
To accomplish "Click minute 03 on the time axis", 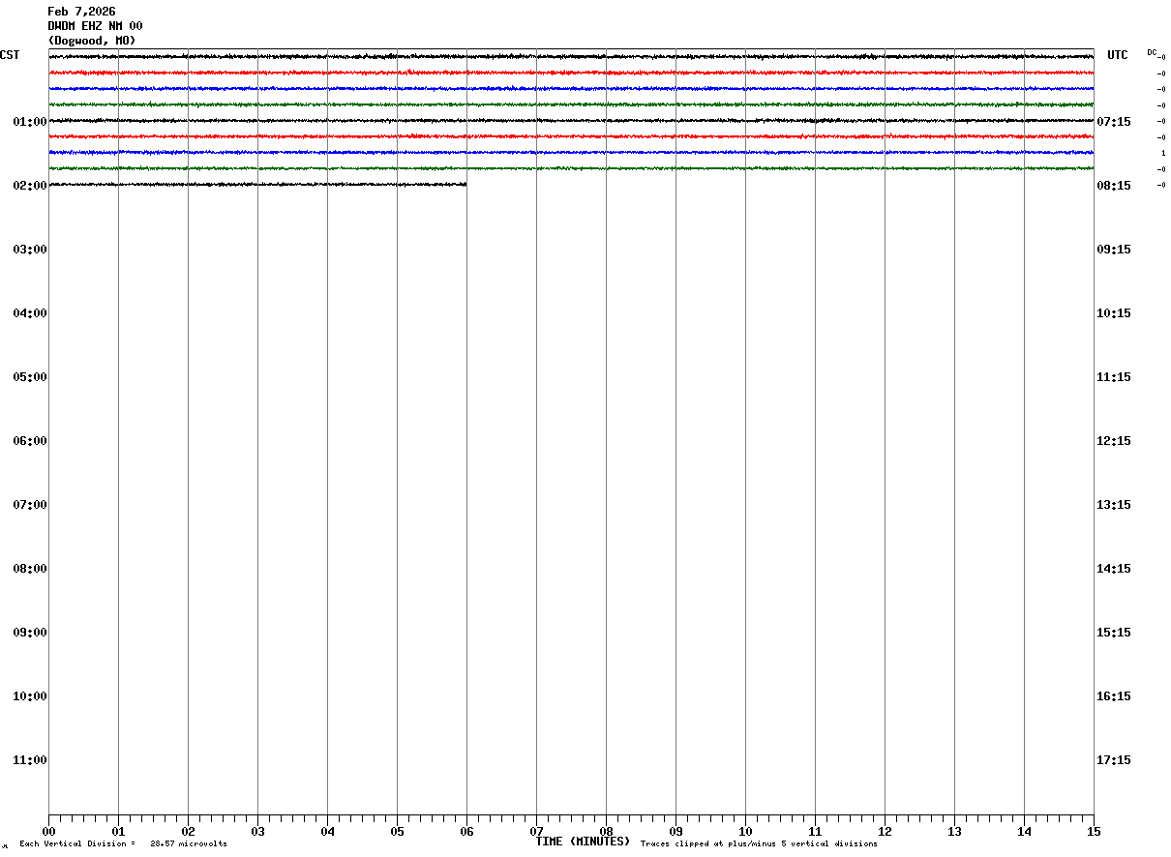I will (257, 832).
